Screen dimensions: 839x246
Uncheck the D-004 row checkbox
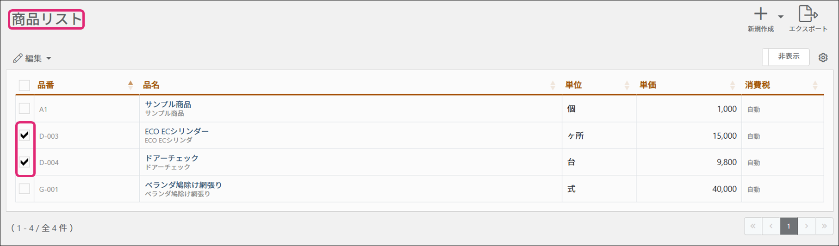[25, 162]
